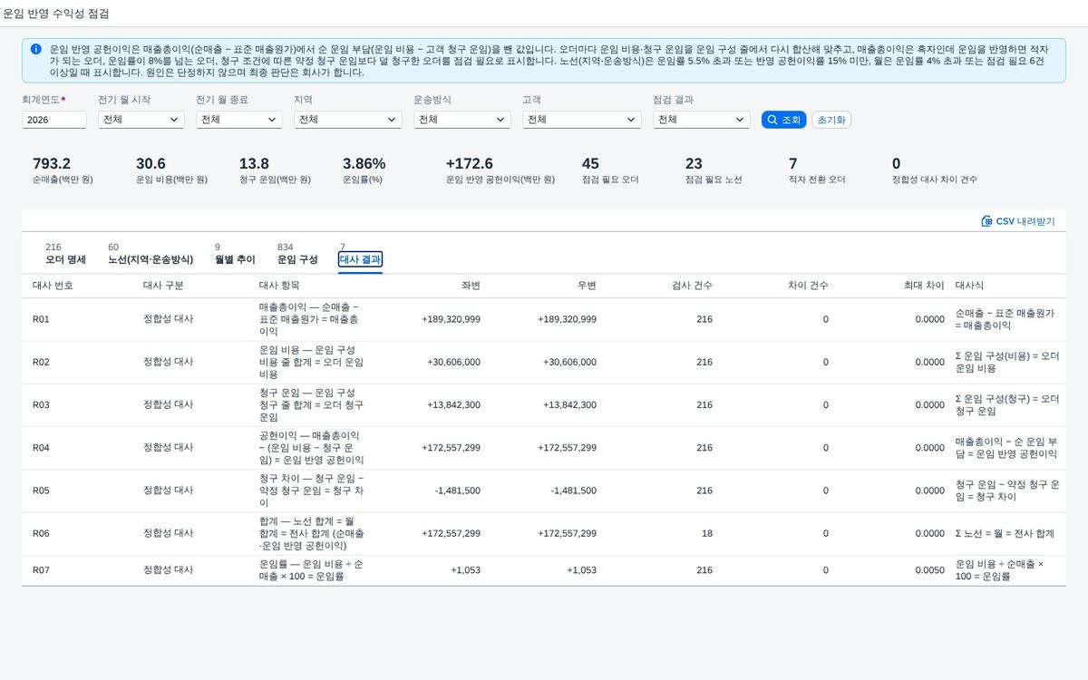Open the 운임 구성 tab
The image size is (1088, 680).
[x=297, y=254]
